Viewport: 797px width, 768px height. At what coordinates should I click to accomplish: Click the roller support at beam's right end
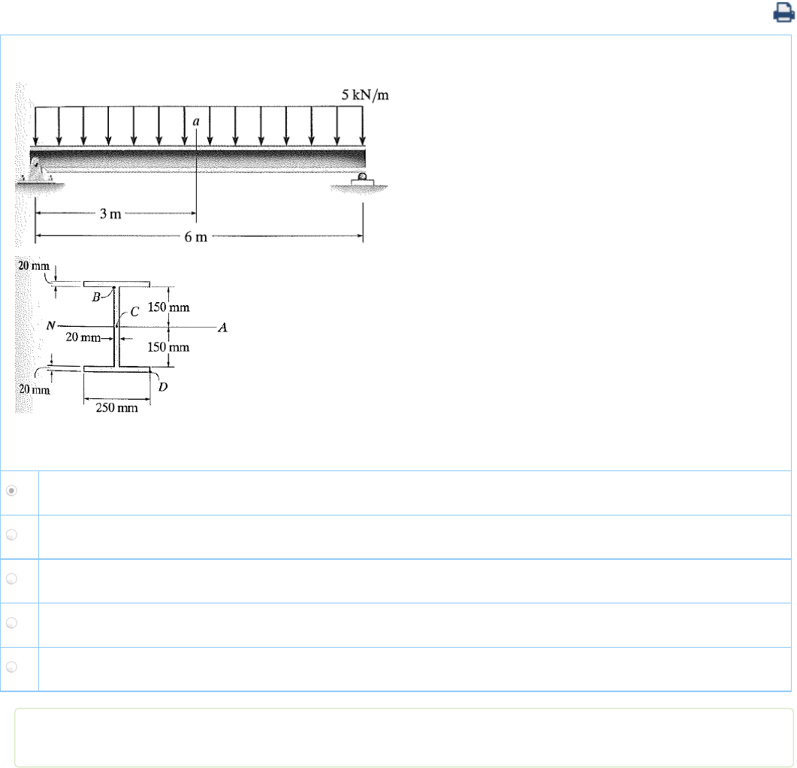[x=362, y=180]
